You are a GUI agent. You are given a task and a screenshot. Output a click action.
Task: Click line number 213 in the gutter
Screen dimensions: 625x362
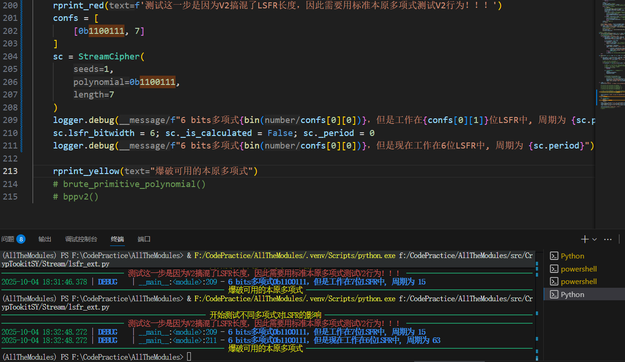pyautogui.click(x=10, y=171)
